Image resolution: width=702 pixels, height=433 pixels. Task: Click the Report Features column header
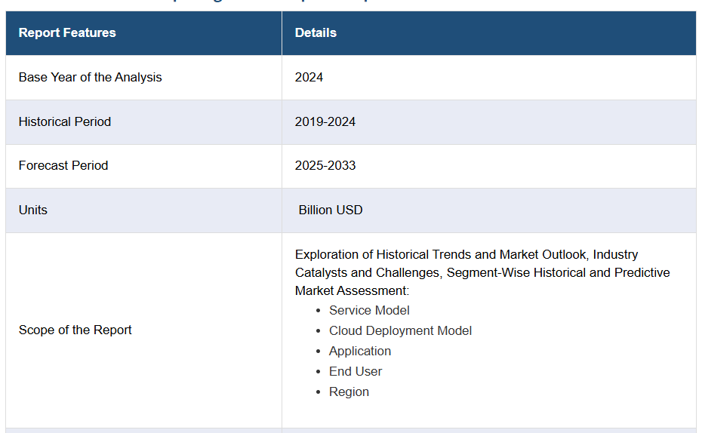click(67, 33)
